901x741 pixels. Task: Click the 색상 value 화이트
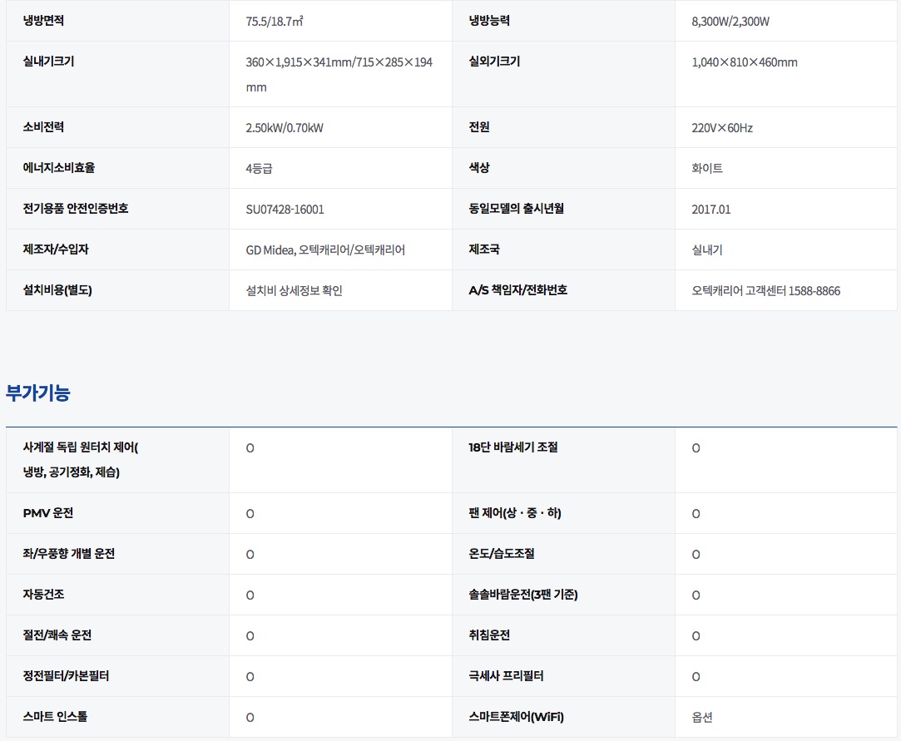(x=706, y=168)
